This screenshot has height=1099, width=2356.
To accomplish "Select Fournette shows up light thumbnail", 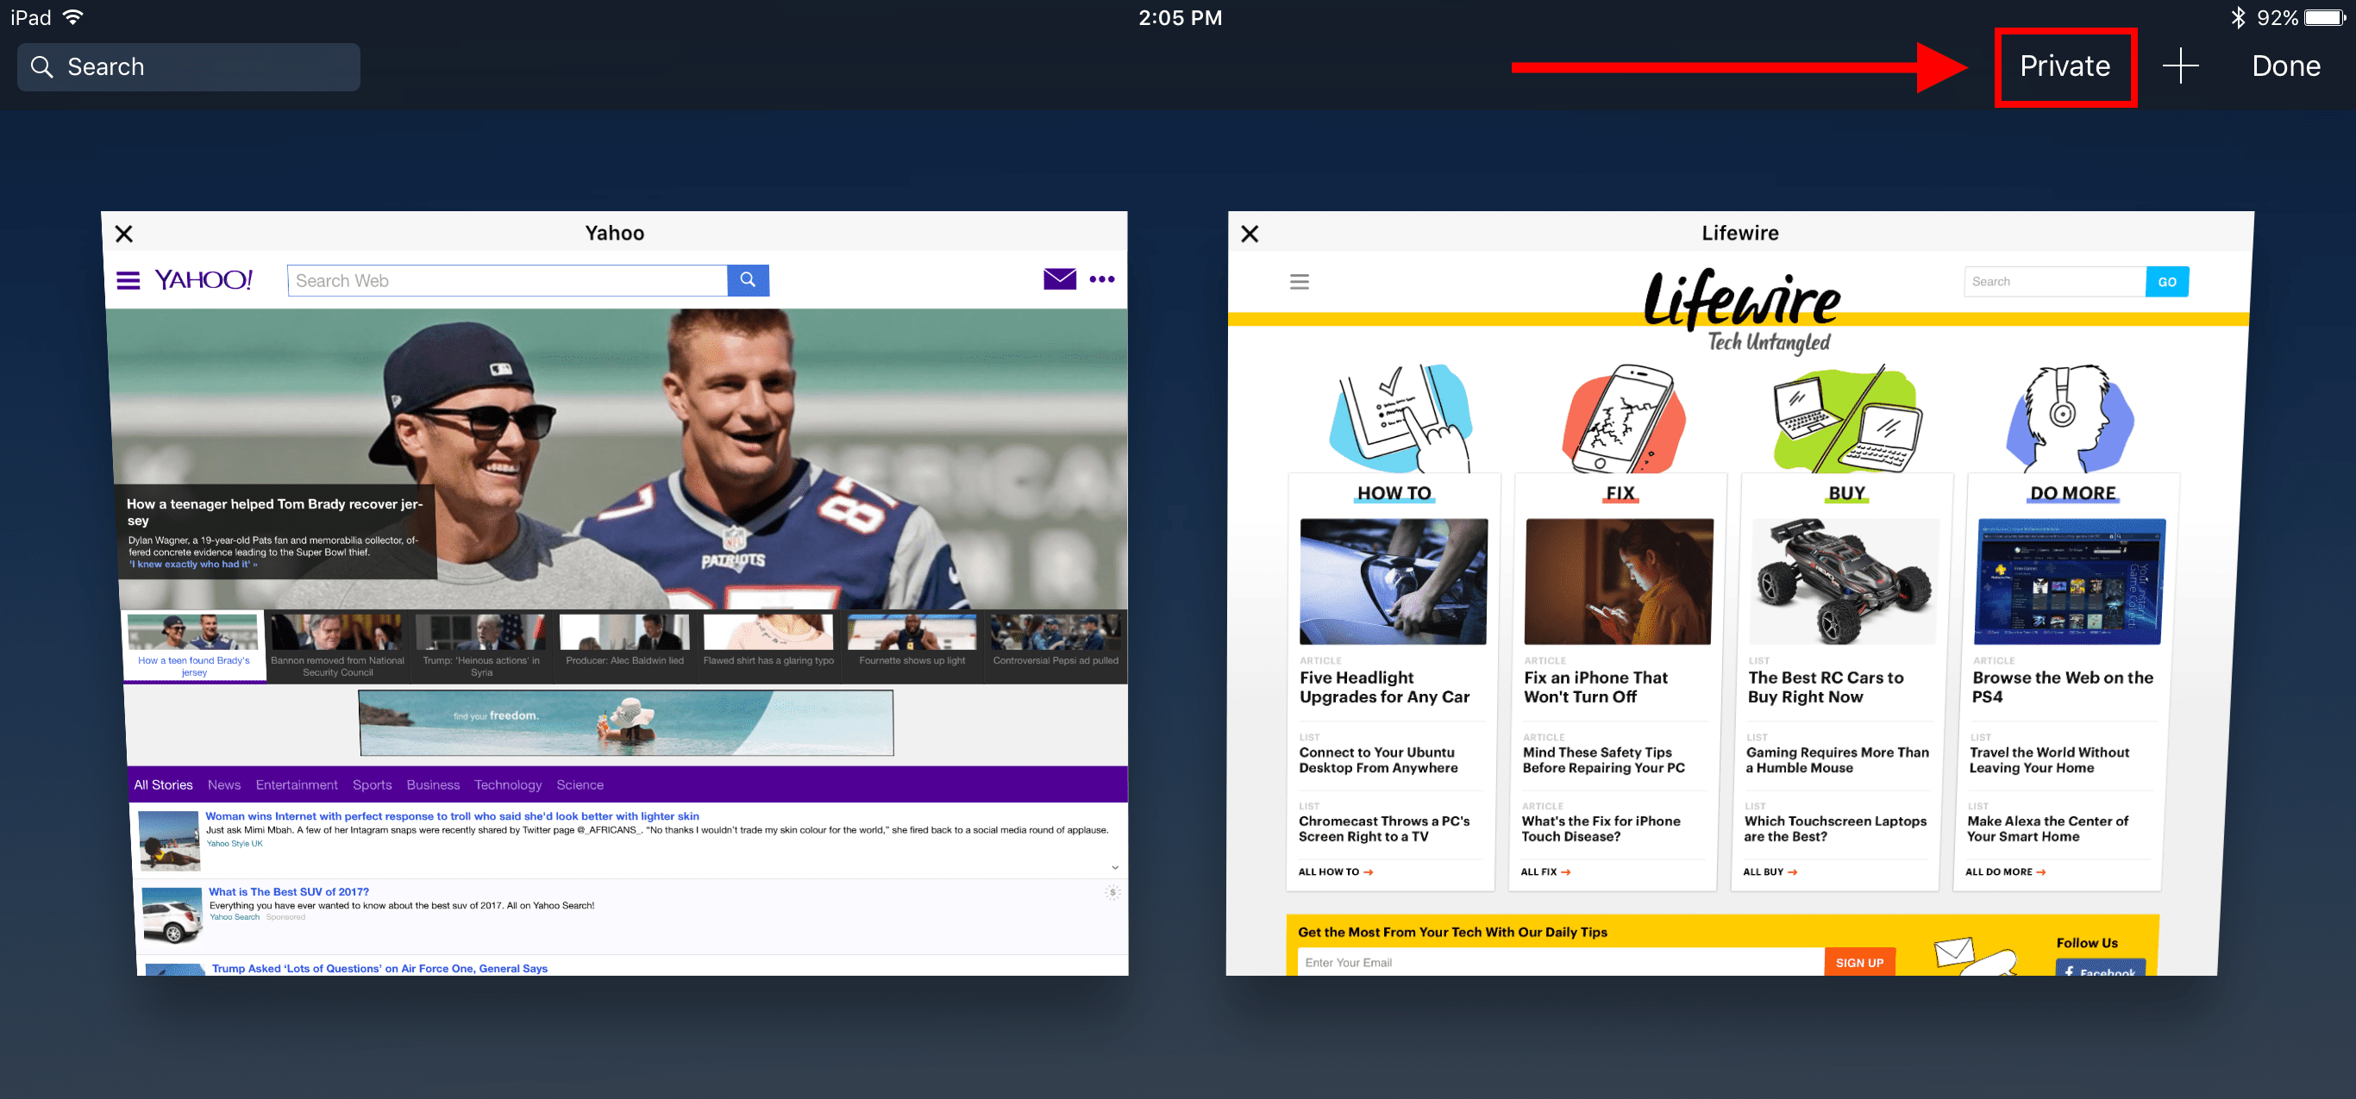I will coord(912,646).
